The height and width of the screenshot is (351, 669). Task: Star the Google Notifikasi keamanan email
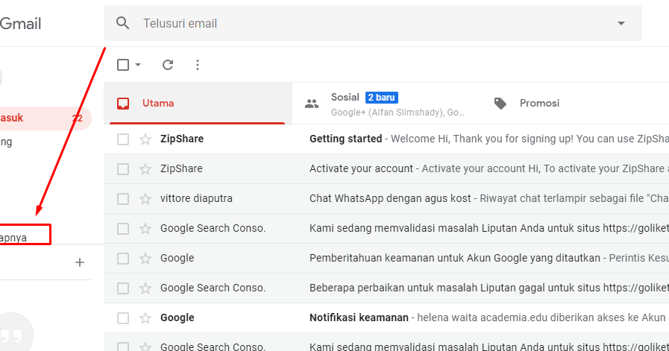point(145,318)
